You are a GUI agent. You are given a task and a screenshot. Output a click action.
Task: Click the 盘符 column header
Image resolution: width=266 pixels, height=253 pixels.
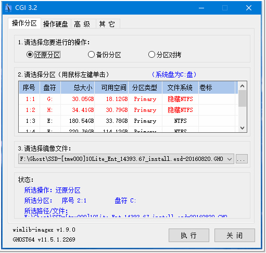50,87
